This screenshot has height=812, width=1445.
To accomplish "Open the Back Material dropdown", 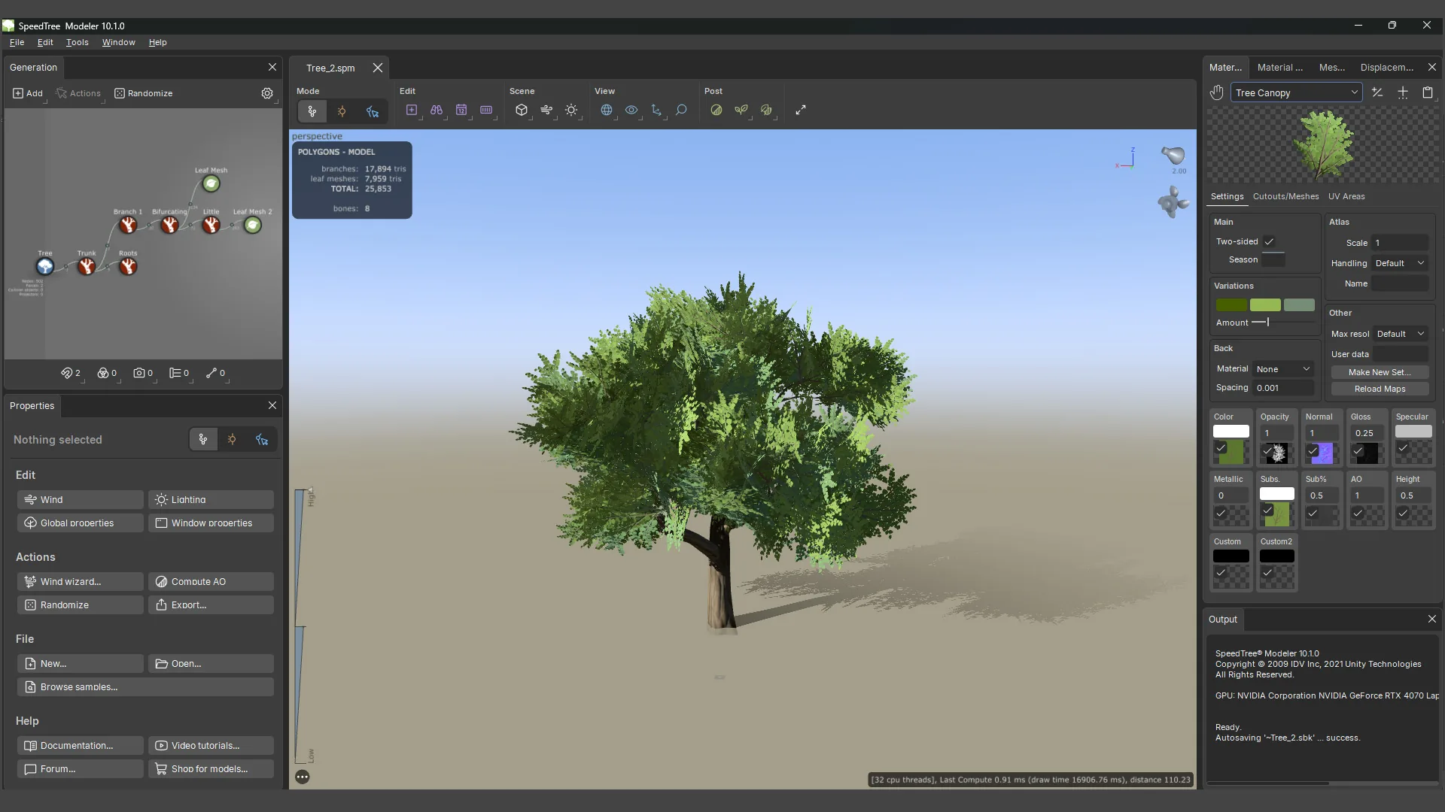I will click(x=1282, y=369).
